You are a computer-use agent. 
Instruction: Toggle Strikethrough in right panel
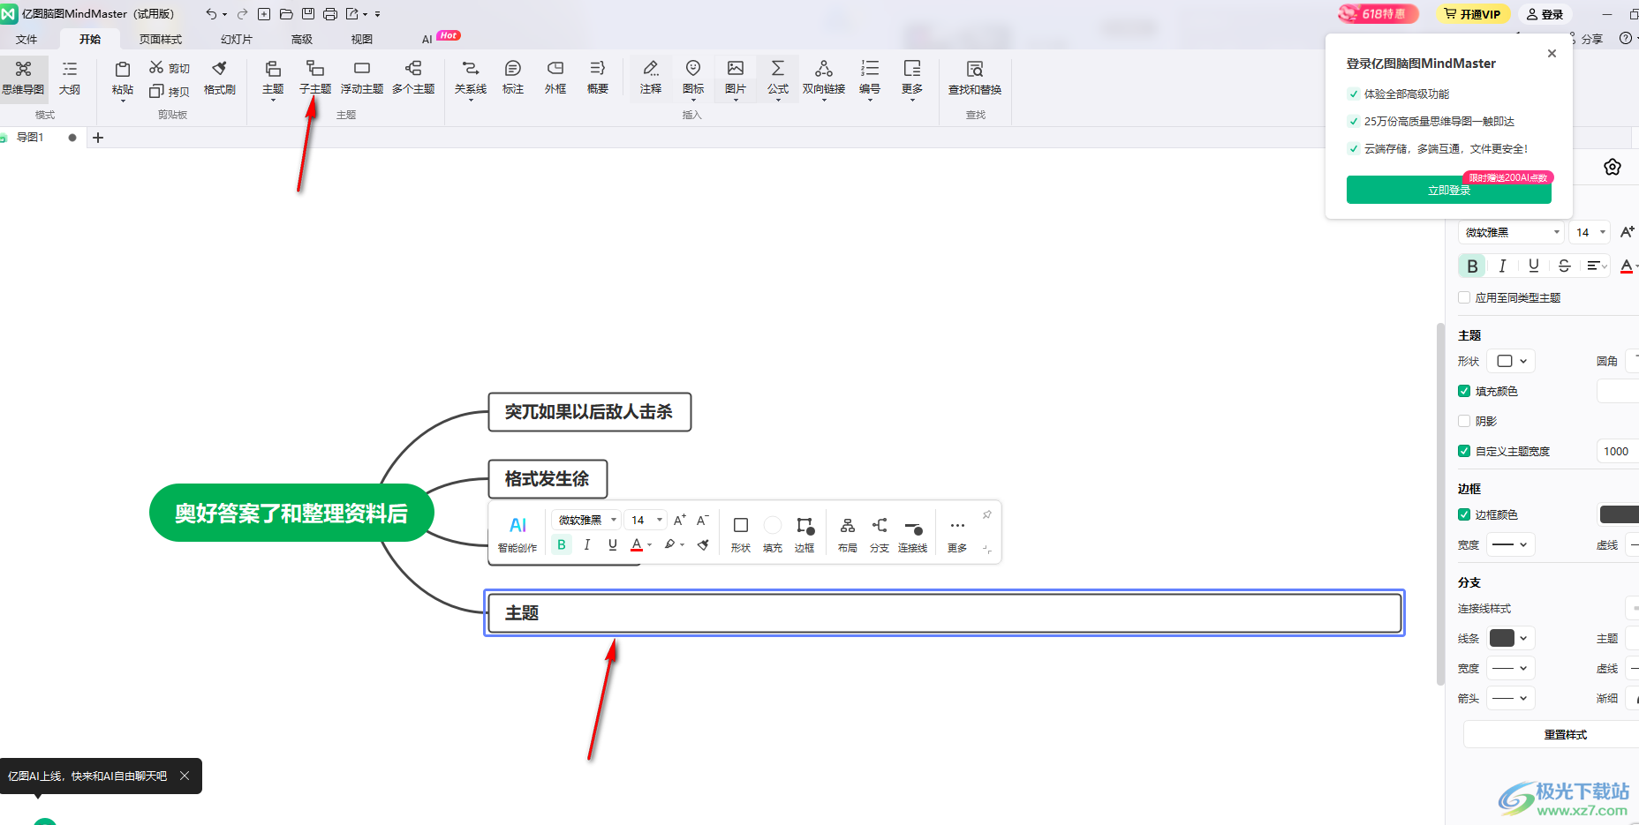point(1564,266)
